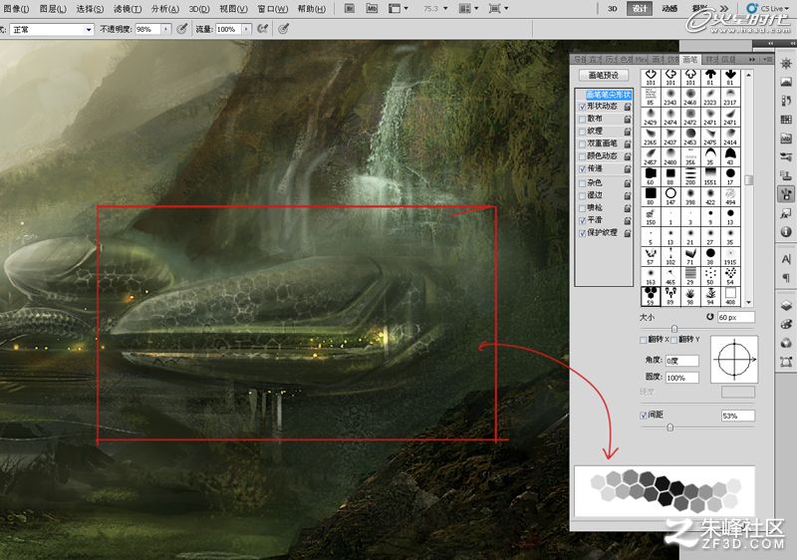
Task: Open the 视图(V) menu
Action: [x=233, y=9]
